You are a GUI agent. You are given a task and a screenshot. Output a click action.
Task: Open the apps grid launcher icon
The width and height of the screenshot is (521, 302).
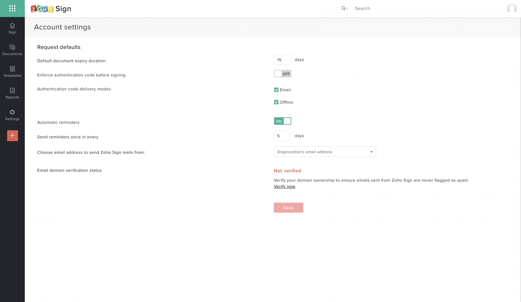click(12, 8)
